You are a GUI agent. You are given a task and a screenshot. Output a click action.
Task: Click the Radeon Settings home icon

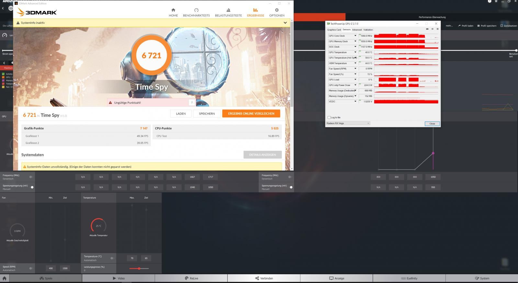point(5,278)
